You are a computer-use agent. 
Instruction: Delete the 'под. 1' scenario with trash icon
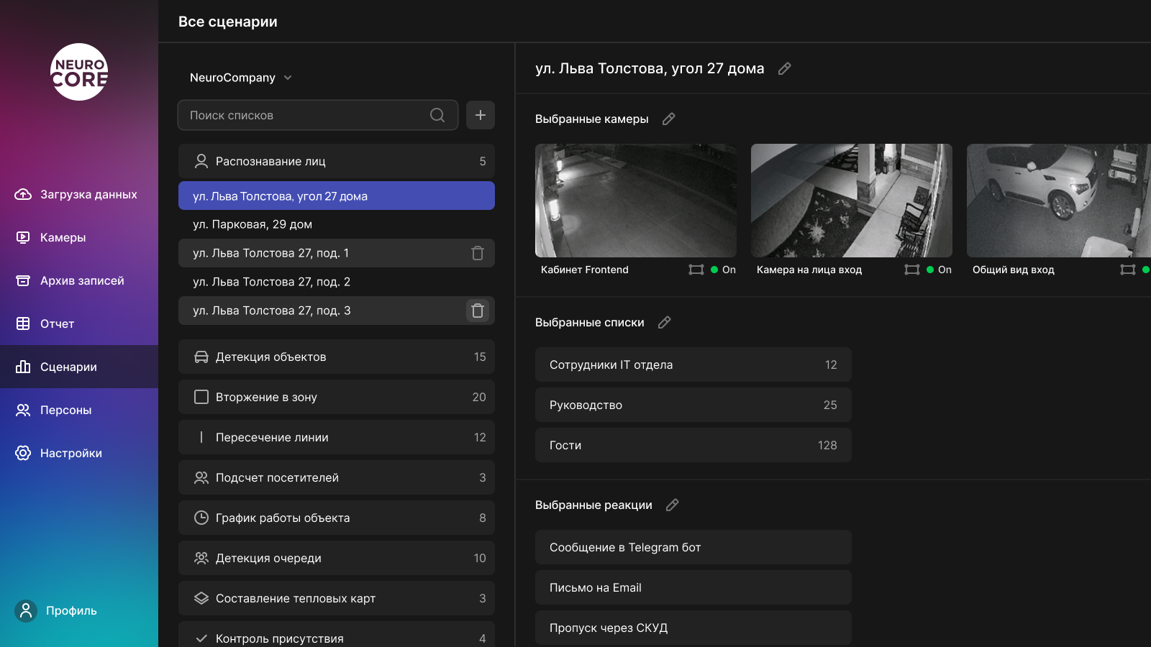478,253
